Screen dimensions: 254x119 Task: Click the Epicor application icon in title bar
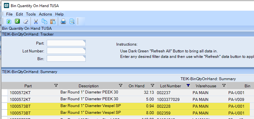tap(6, 5)
